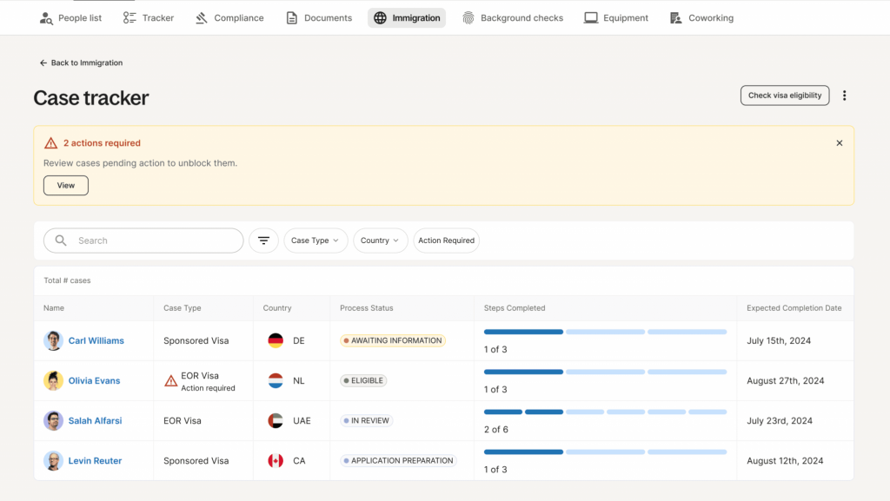The image size is (890, 501).
Task: Open the Case Type filter dropdown
Action: pos(315,241)
